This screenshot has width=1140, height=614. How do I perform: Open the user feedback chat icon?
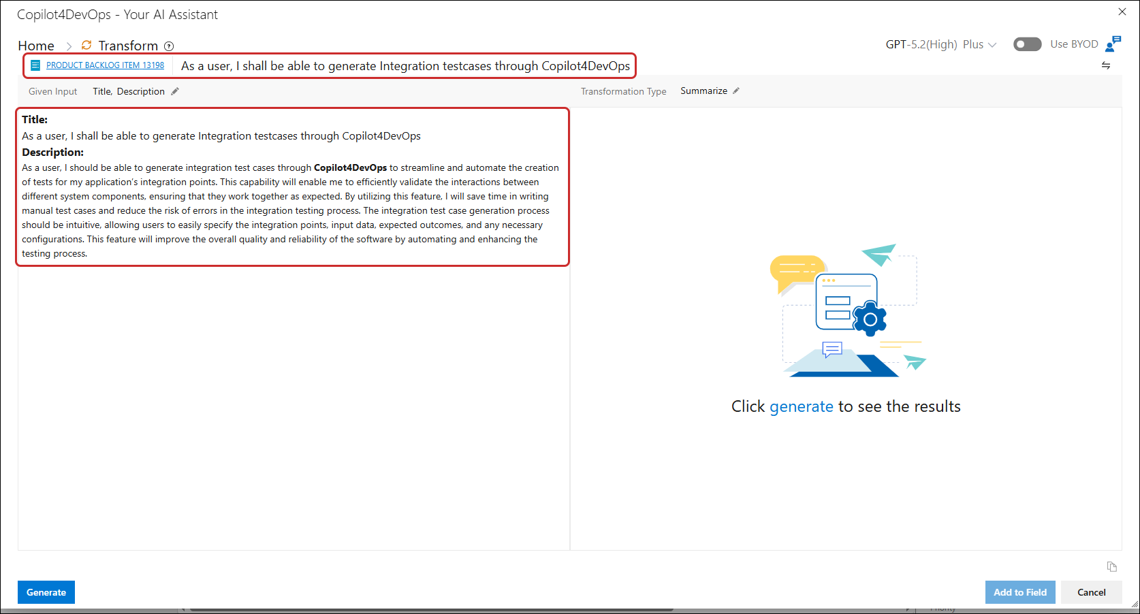click(1113, 44)
